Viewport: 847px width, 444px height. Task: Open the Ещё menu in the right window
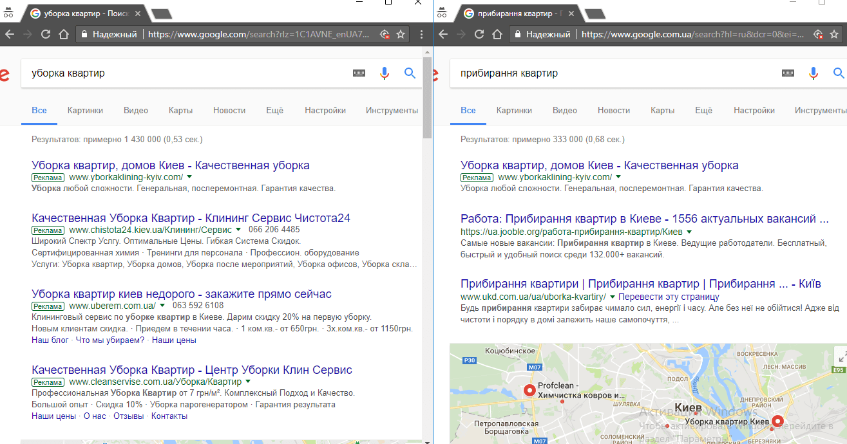click(x=704, y=110)
